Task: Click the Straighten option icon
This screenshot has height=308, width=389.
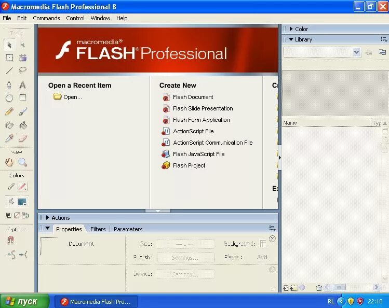Action: 23,254
